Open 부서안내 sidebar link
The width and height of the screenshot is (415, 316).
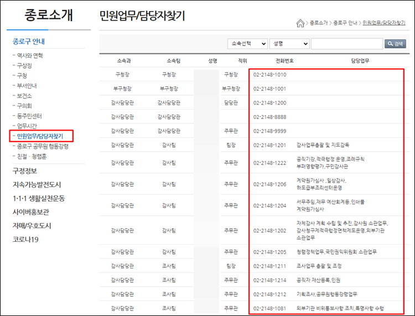27,86
